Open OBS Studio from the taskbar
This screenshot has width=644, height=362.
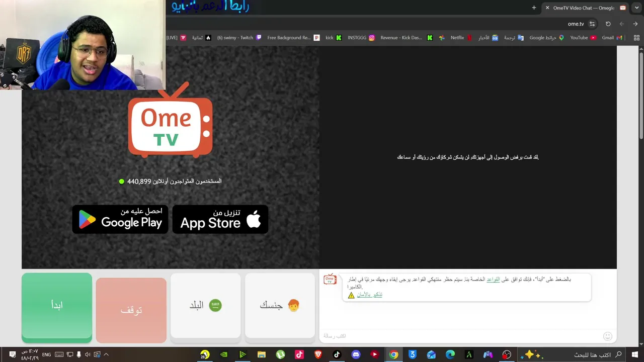point(507,354)
